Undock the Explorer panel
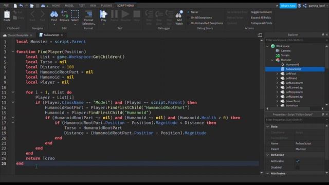329x185 pixels. click(x=323, y=34)
